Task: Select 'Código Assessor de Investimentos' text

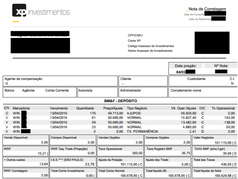Action: pos(151,46)
